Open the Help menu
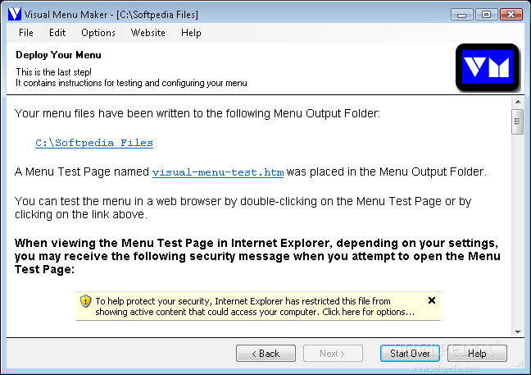 click(191, 33)
